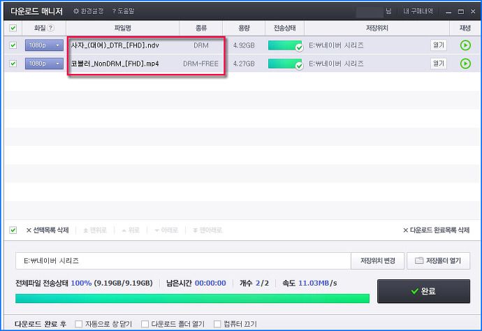
Task: Open 환경설정 settings gear
Action: (88, 11)
